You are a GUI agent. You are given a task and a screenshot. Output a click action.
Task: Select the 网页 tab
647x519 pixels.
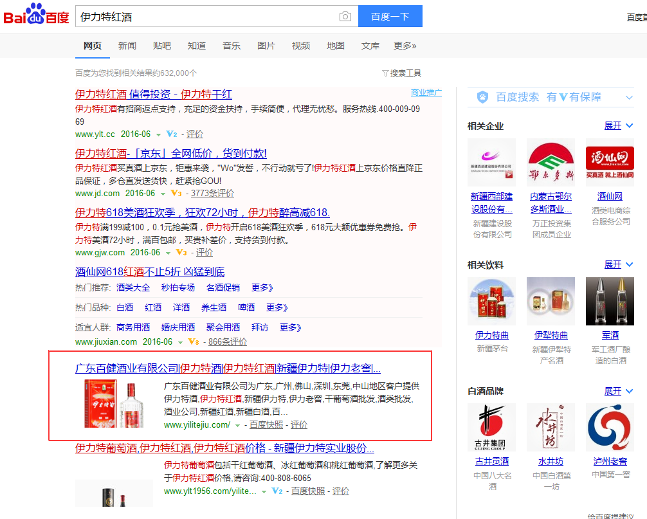(93, 46)
